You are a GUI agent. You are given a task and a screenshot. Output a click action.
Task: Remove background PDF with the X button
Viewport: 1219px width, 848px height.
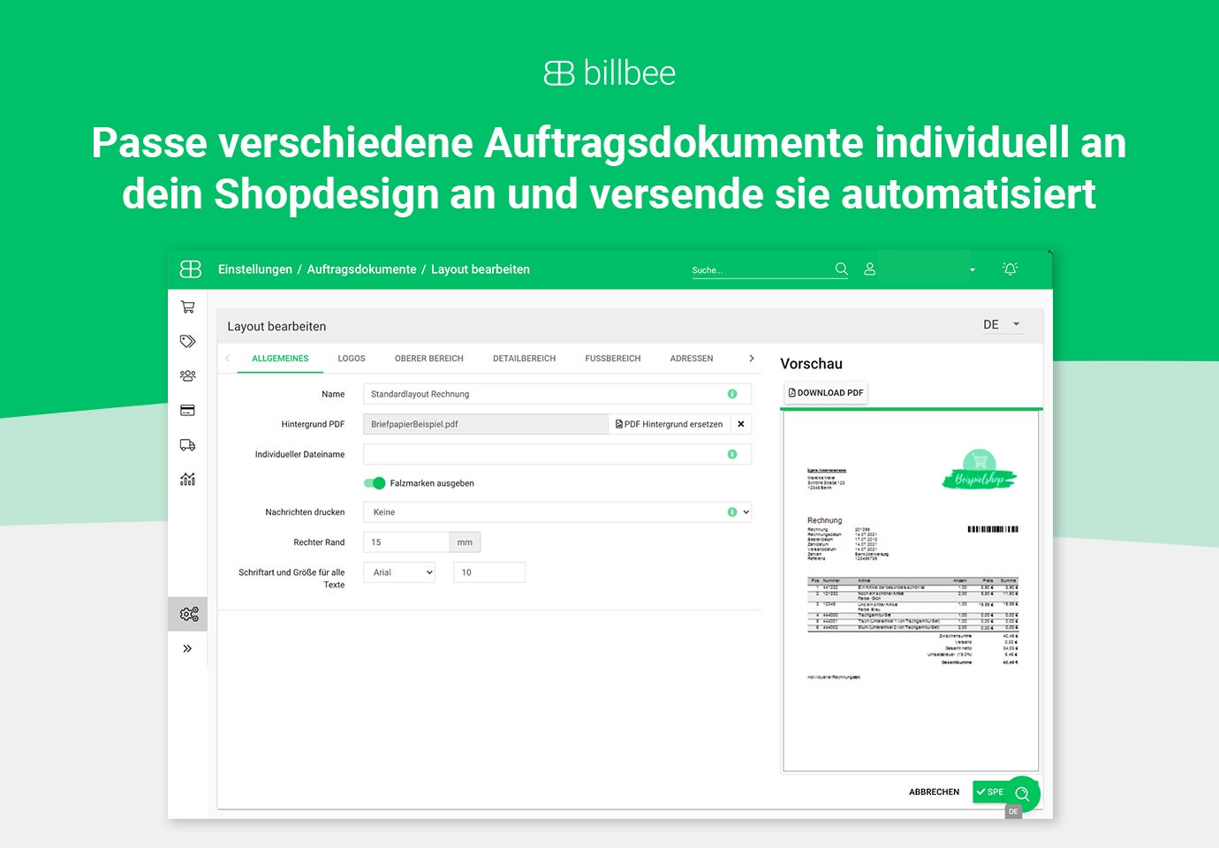tap(741, 424)
